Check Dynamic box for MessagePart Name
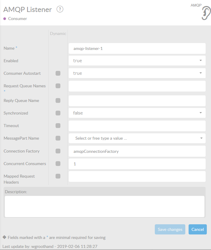211x250 pixels. 58,138
